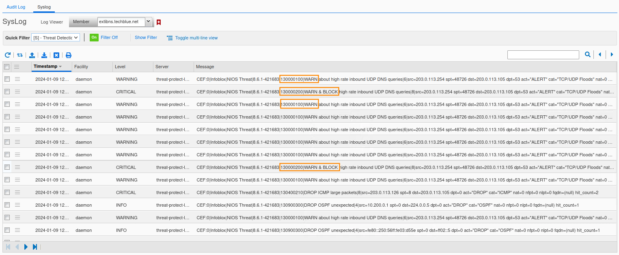Check the select-all checkbox in table header
Image resolution: width=619 pixels, height=255 pixels.
point(7,67)
